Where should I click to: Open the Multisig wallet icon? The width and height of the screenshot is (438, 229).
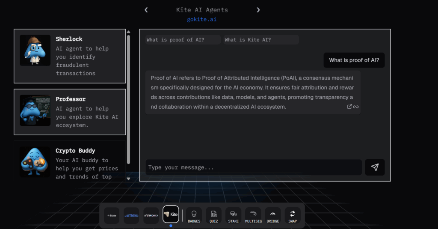253,215
